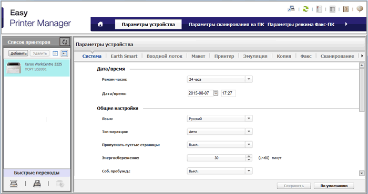Image resolution: width=368 pixels, height=194 pixels.
Task: Click the Общие настройки section heading
Action: (x=118, y=109)
